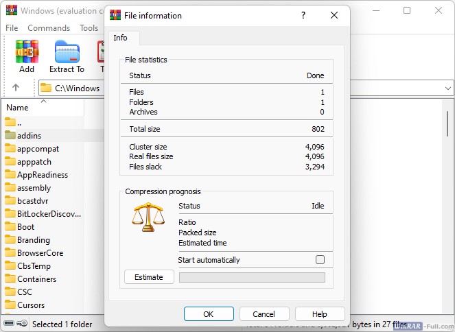
Task: Expand the address bar path dropdown
Action: pyautogui.click(x=447, y=88)
